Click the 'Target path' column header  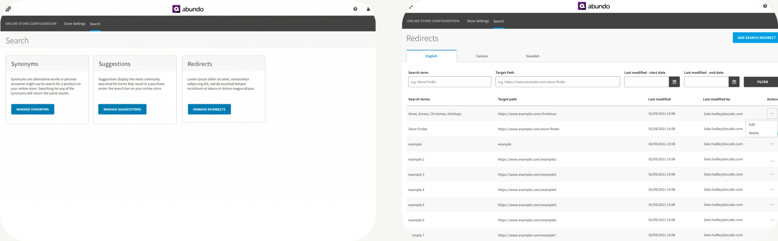[x=507, y=99]
